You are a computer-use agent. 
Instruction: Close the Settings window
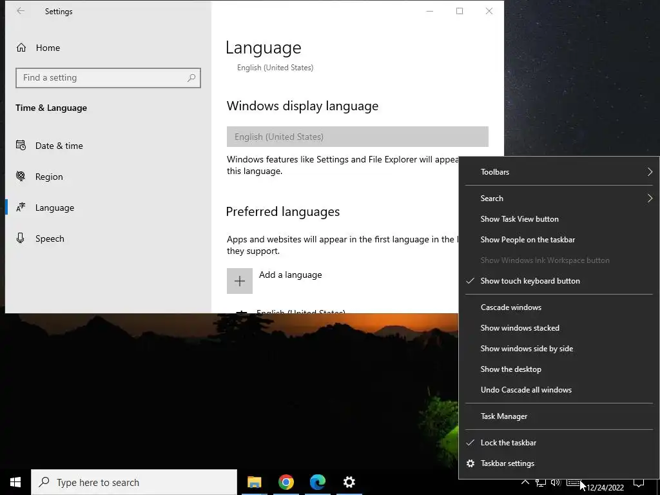489,11
